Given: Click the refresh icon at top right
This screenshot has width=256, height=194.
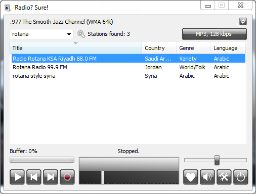Looking at the screenshot, I should (243, 22).
